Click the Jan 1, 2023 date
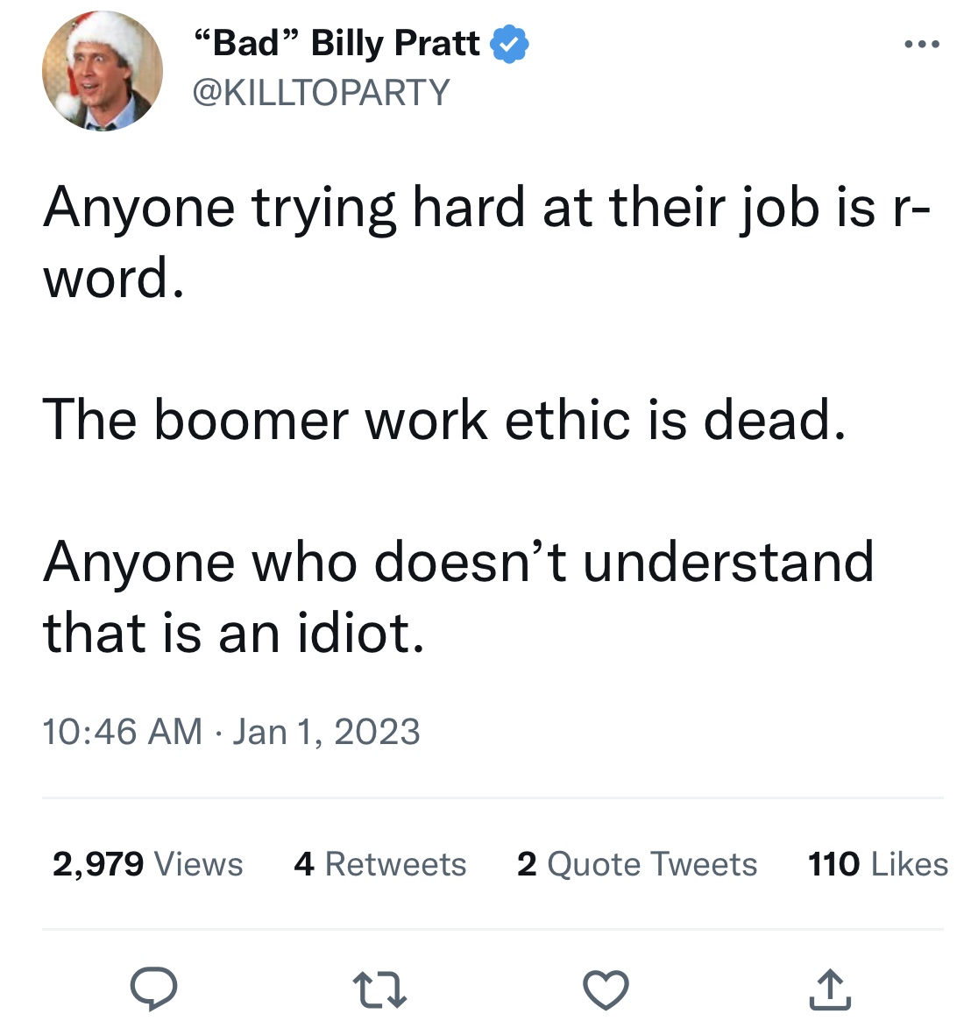Image resolution: width=971 pixels, height=1035 pixels. pyautogui.click(x=326, y=732)
